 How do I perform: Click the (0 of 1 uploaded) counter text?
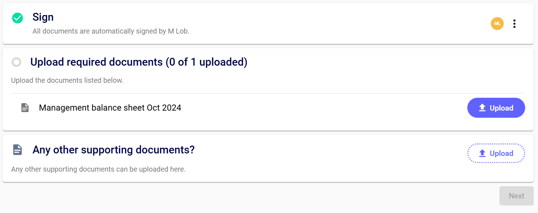[206, 62]
